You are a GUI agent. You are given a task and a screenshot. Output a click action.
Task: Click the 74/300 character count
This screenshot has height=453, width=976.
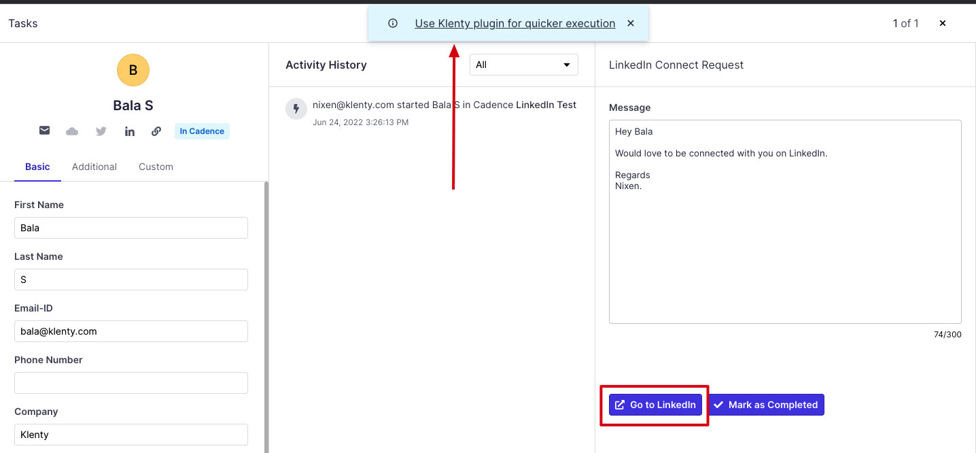click(x=947, y=335)
